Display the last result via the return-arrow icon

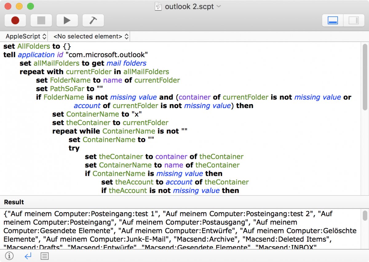[x=27, y=256]
